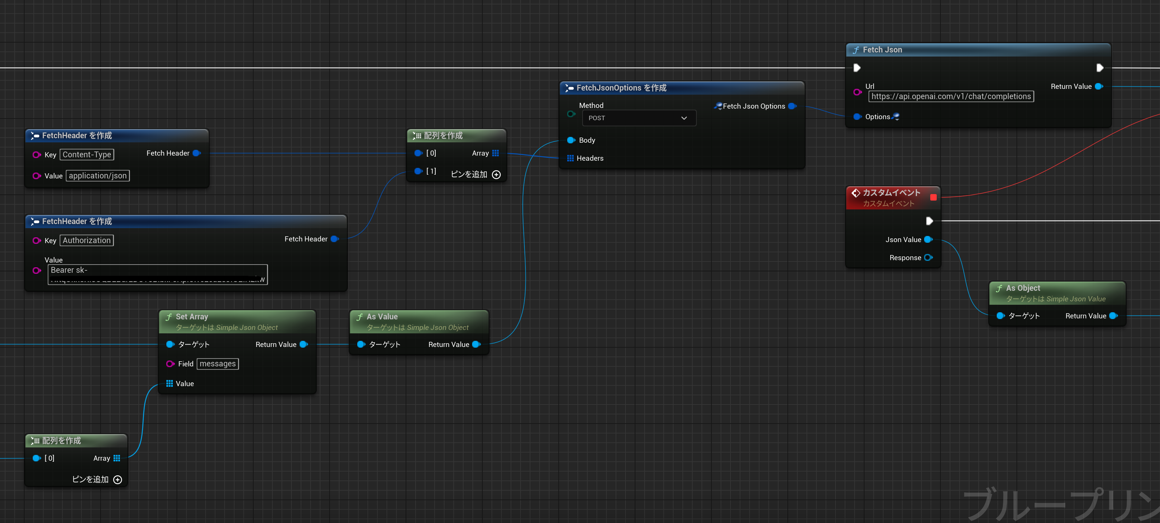Click application/json value field
The image size is (1160, 523).
pyautogui.click(x=98, y=176)
